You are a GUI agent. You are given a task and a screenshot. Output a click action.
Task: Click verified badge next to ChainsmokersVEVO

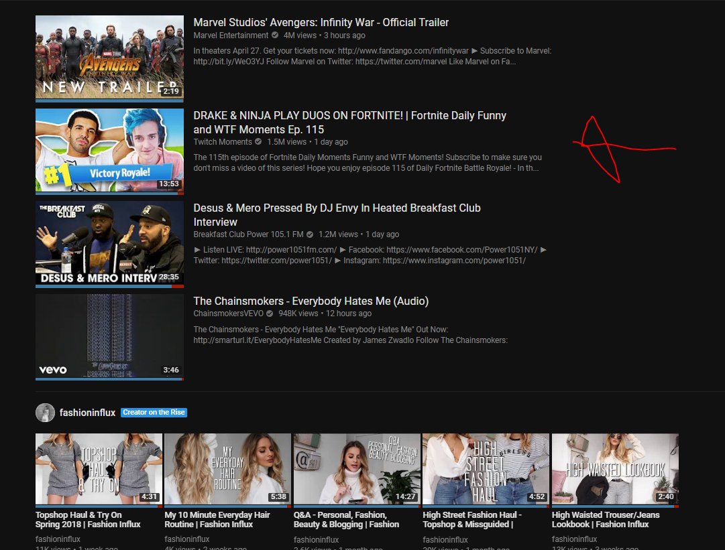click(270, 314)
